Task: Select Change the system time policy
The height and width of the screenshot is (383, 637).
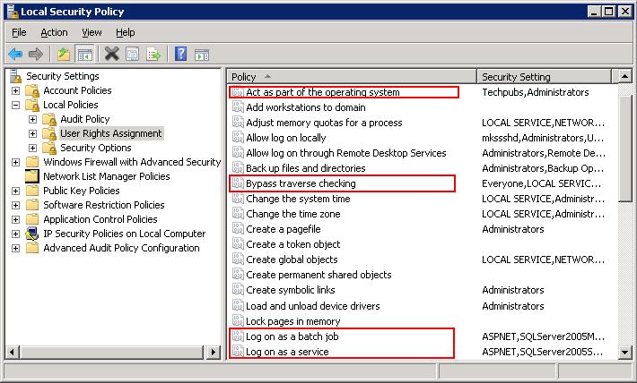Action: point(298,199)
